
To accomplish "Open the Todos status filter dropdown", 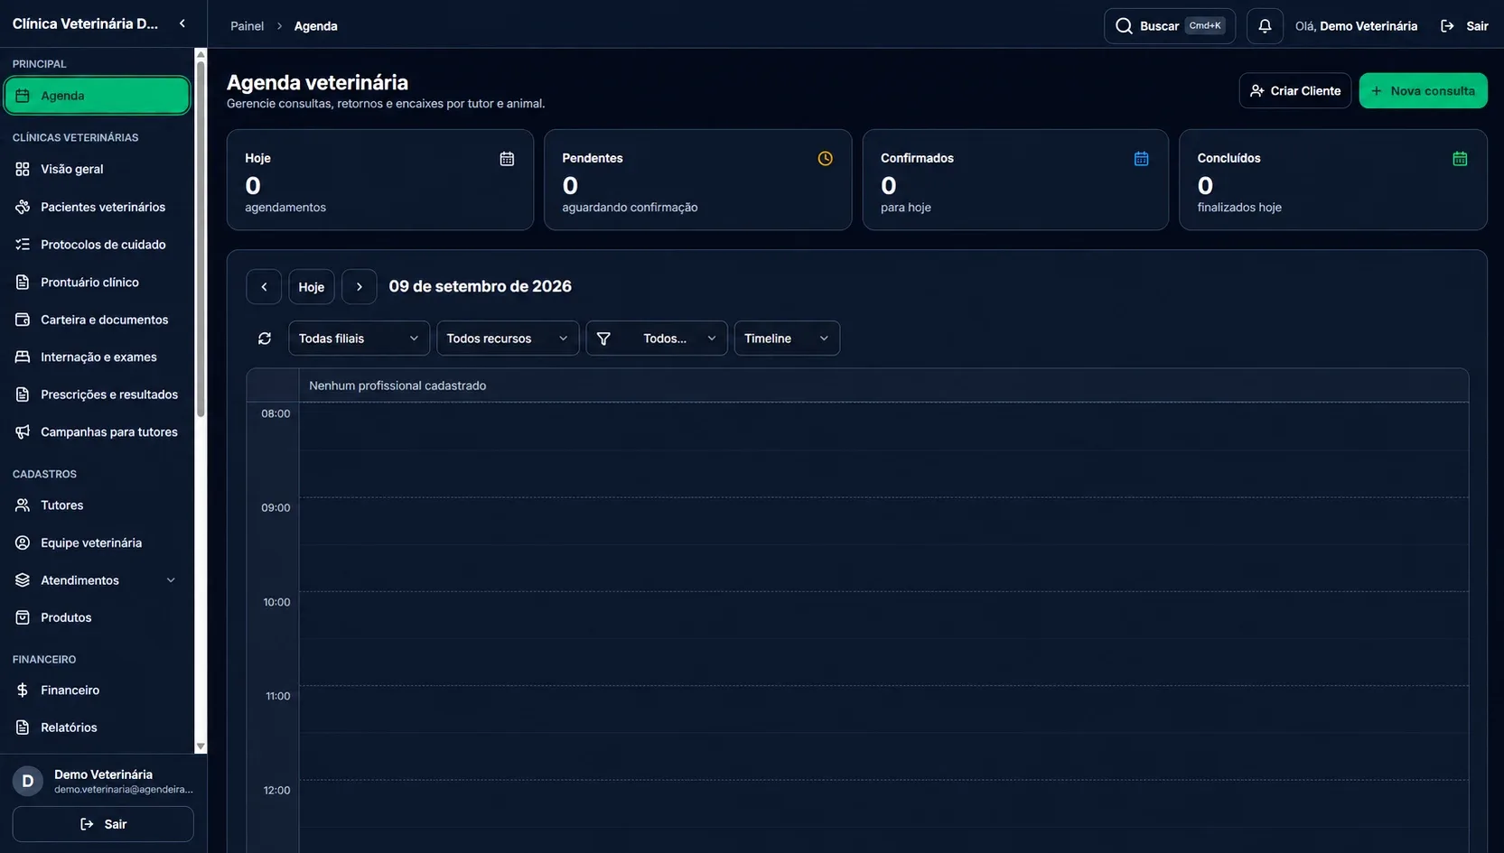I will [657, 338].
